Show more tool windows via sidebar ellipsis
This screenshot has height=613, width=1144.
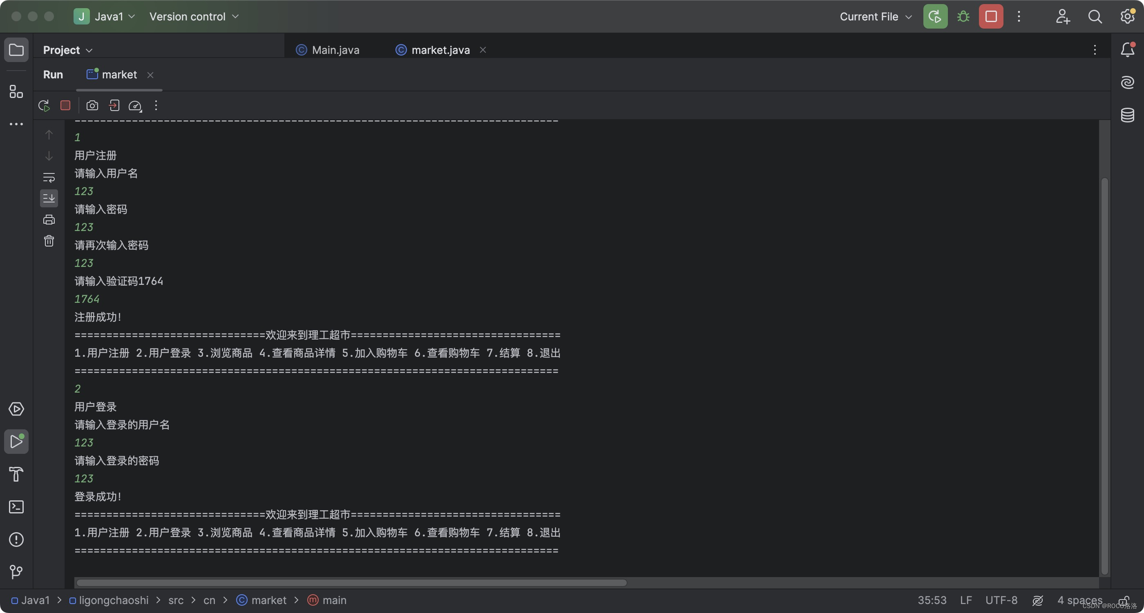tap(16, 124)
